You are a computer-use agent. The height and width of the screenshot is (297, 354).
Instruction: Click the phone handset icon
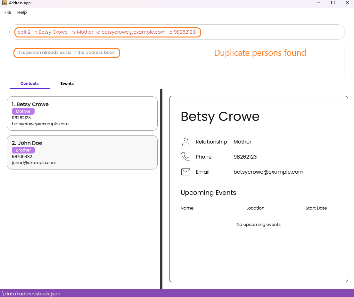pos(185,157)
